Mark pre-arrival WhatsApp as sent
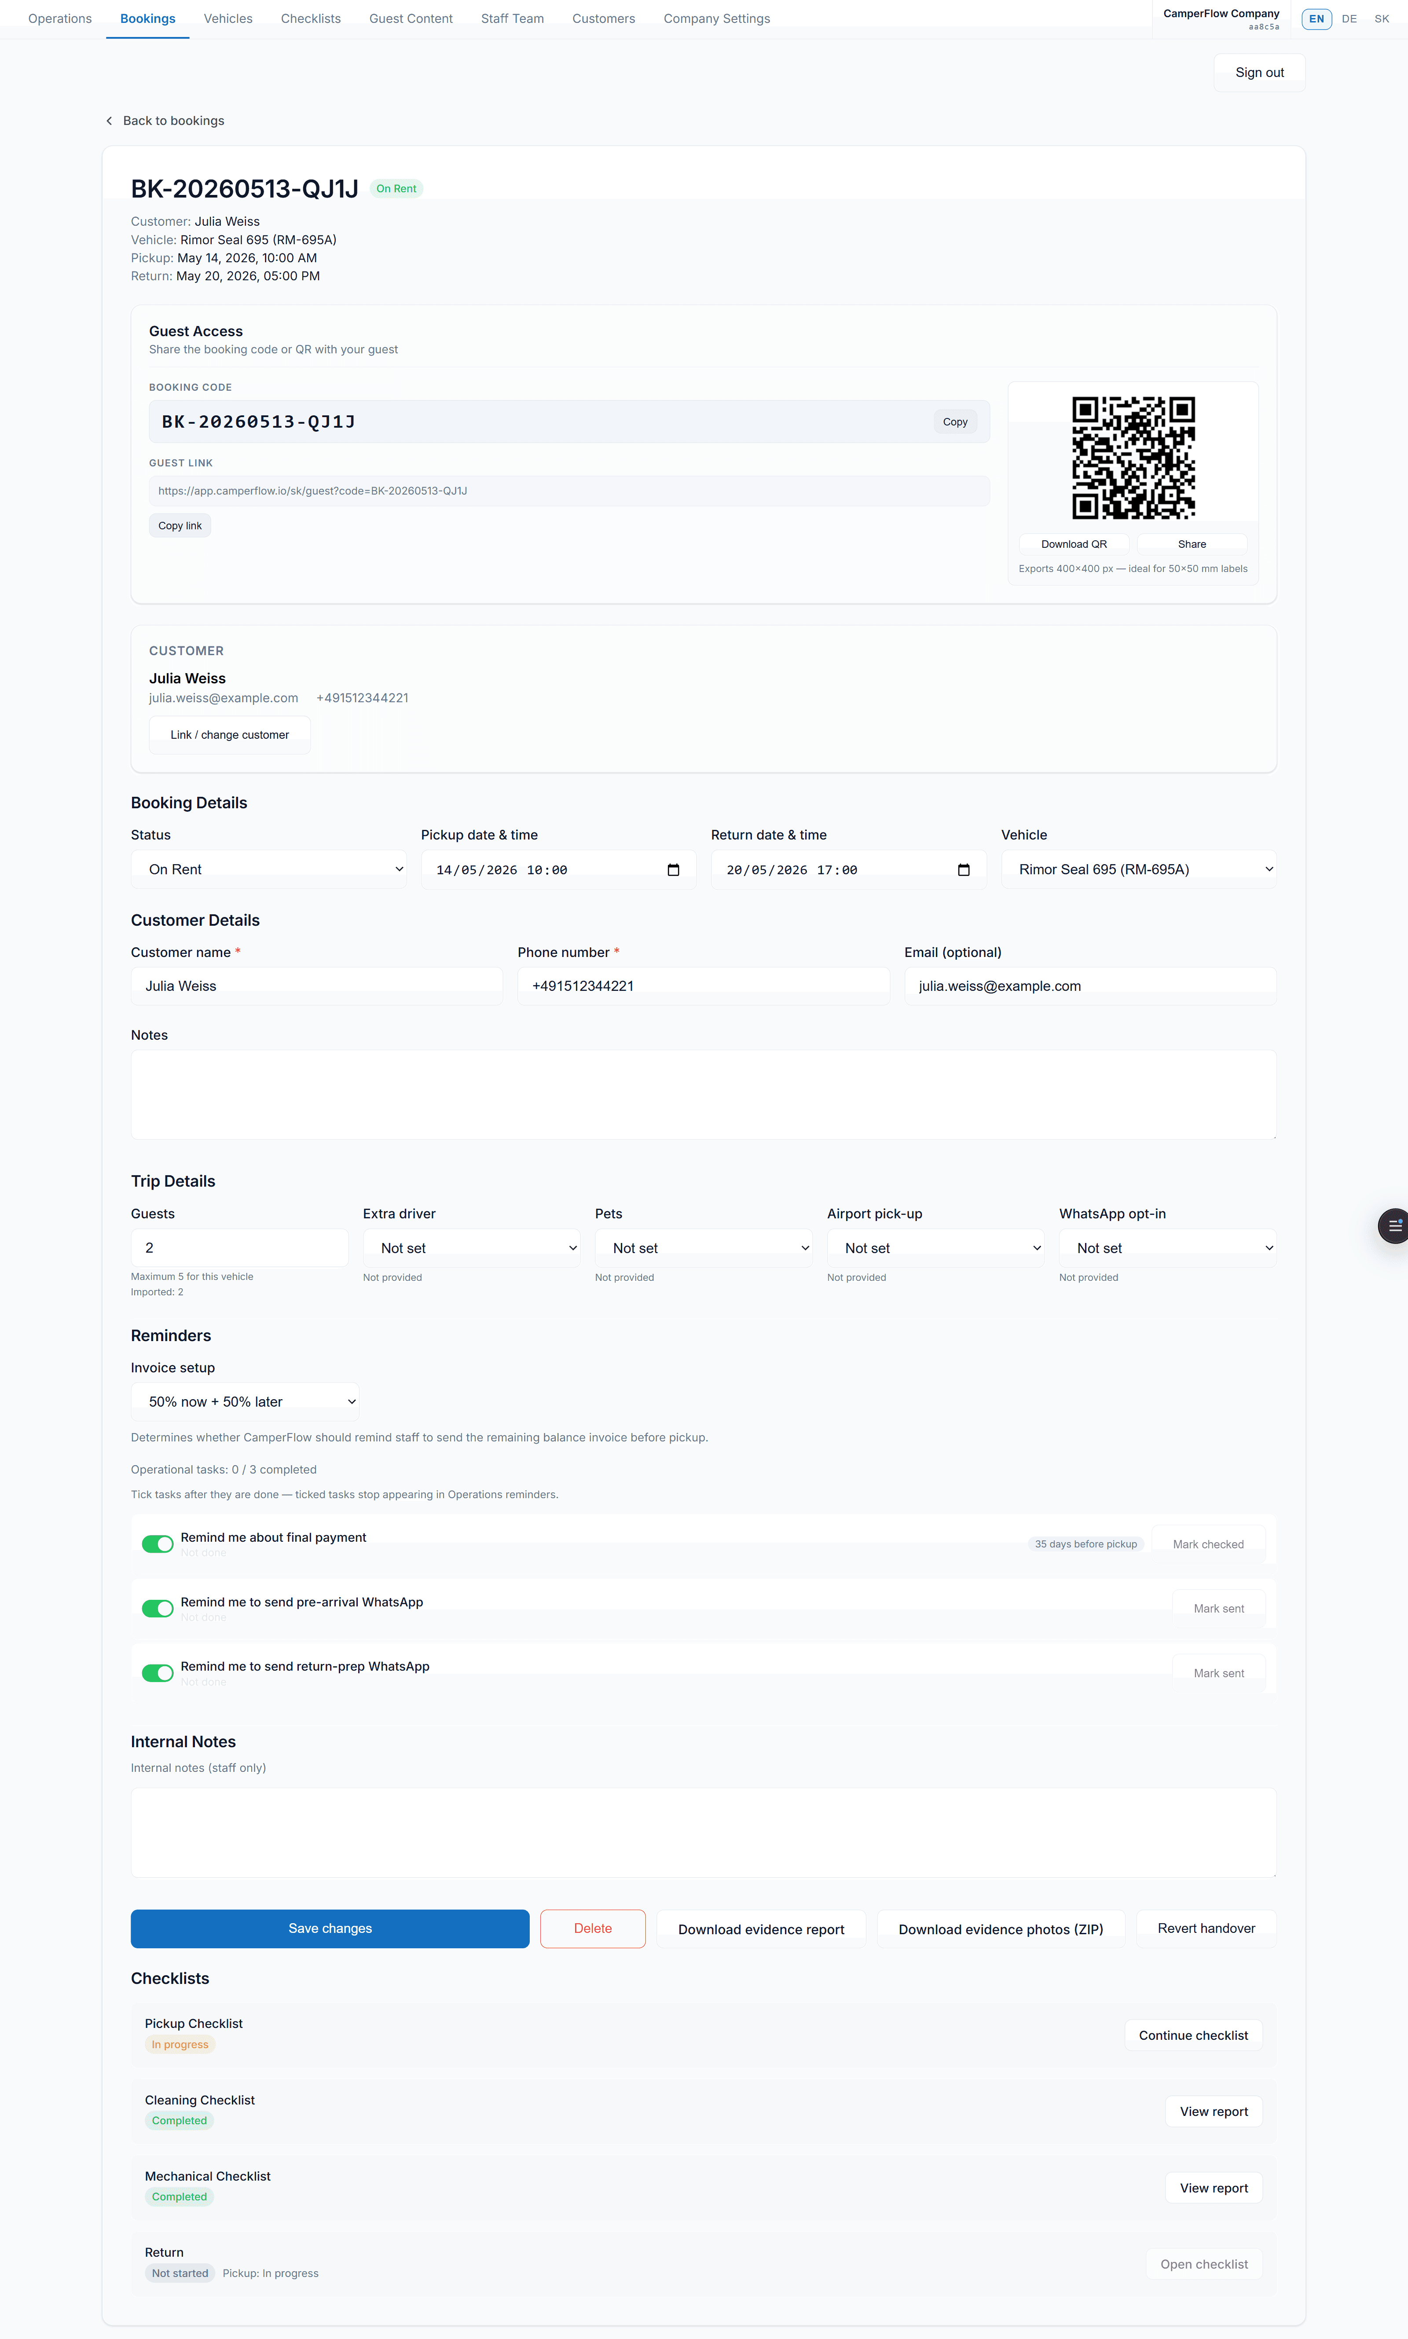 [1218, 1609]
